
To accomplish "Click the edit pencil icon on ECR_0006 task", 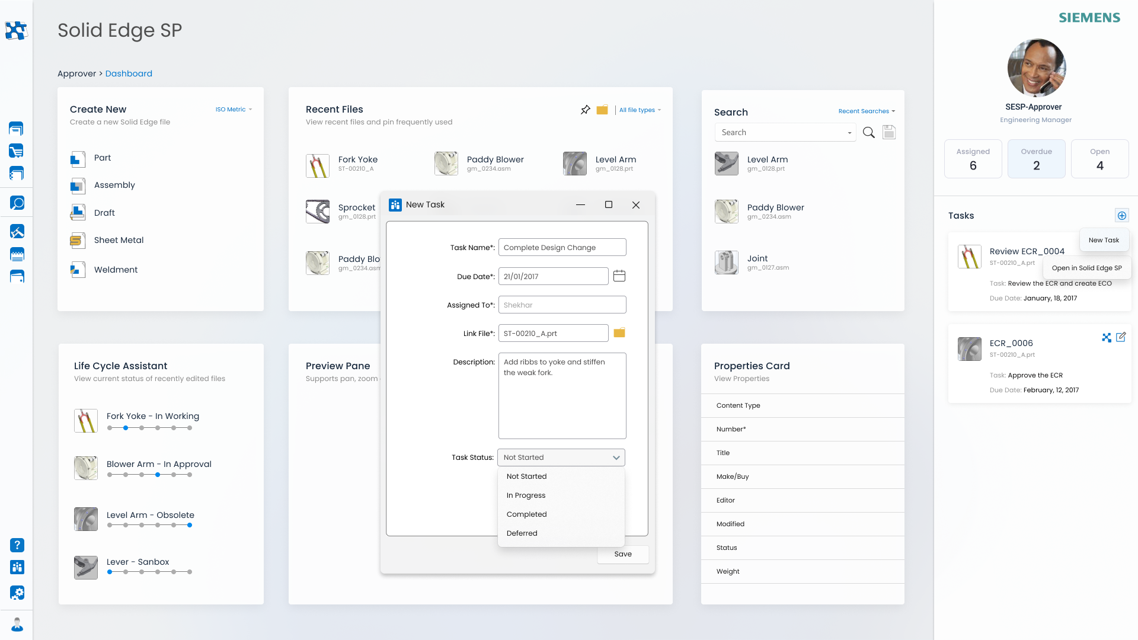I will [1121, 337].
